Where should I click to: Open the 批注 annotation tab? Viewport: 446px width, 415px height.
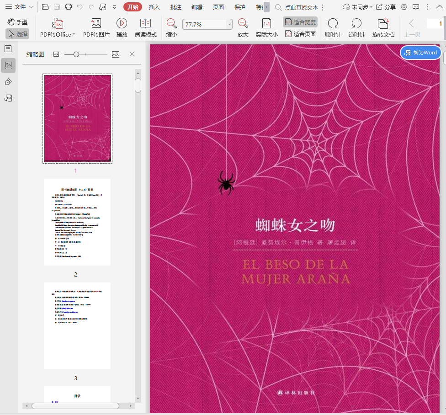175,7
